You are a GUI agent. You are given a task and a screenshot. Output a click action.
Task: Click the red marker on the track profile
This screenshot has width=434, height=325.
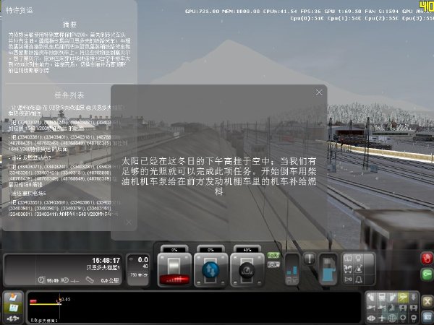[x=33, y=301]
